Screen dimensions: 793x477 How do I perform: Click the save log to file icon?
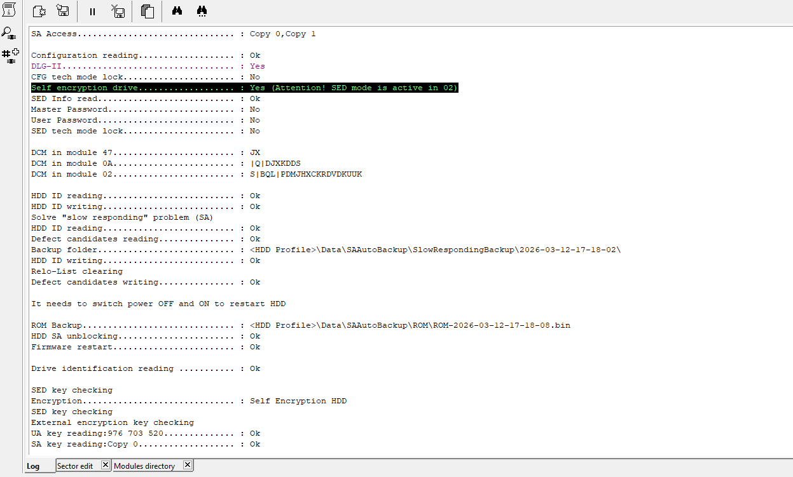point(62,11)
